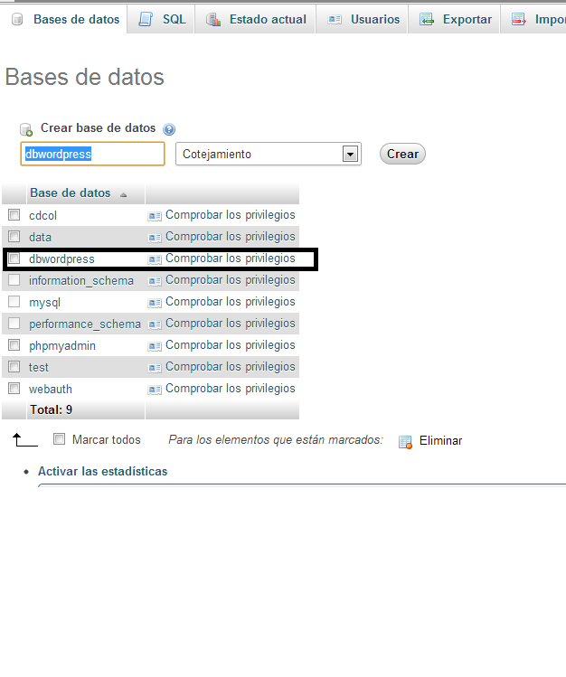The height and width of the screenshot is (677, 566).
Task: Click the user card icon beside Usuarios
Action: pyautogui.click(x=335, y=19)
